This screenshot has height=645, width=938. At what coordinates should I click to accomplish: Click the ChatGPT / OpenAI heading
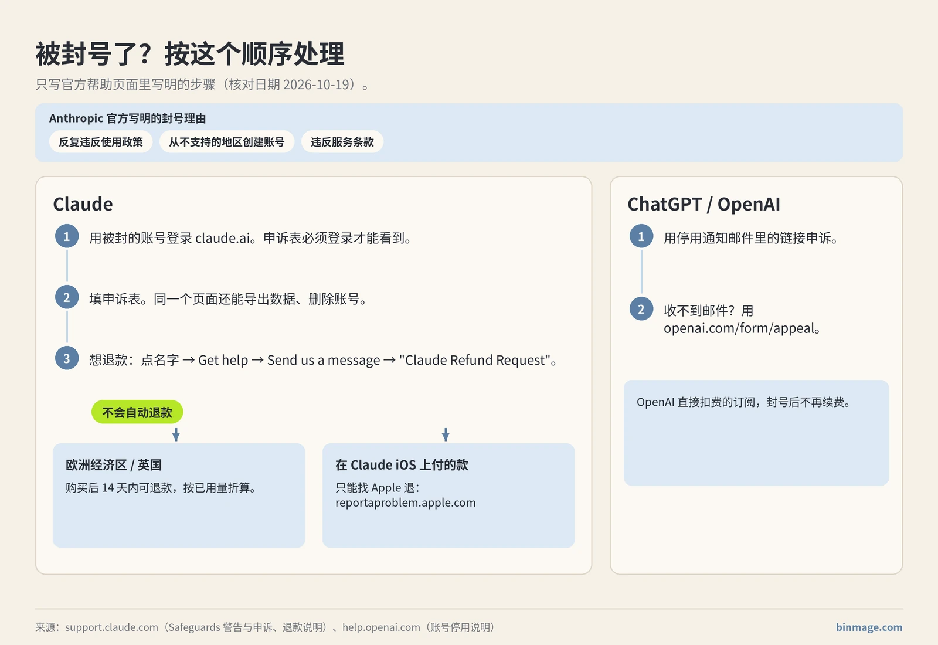(704, 204)
